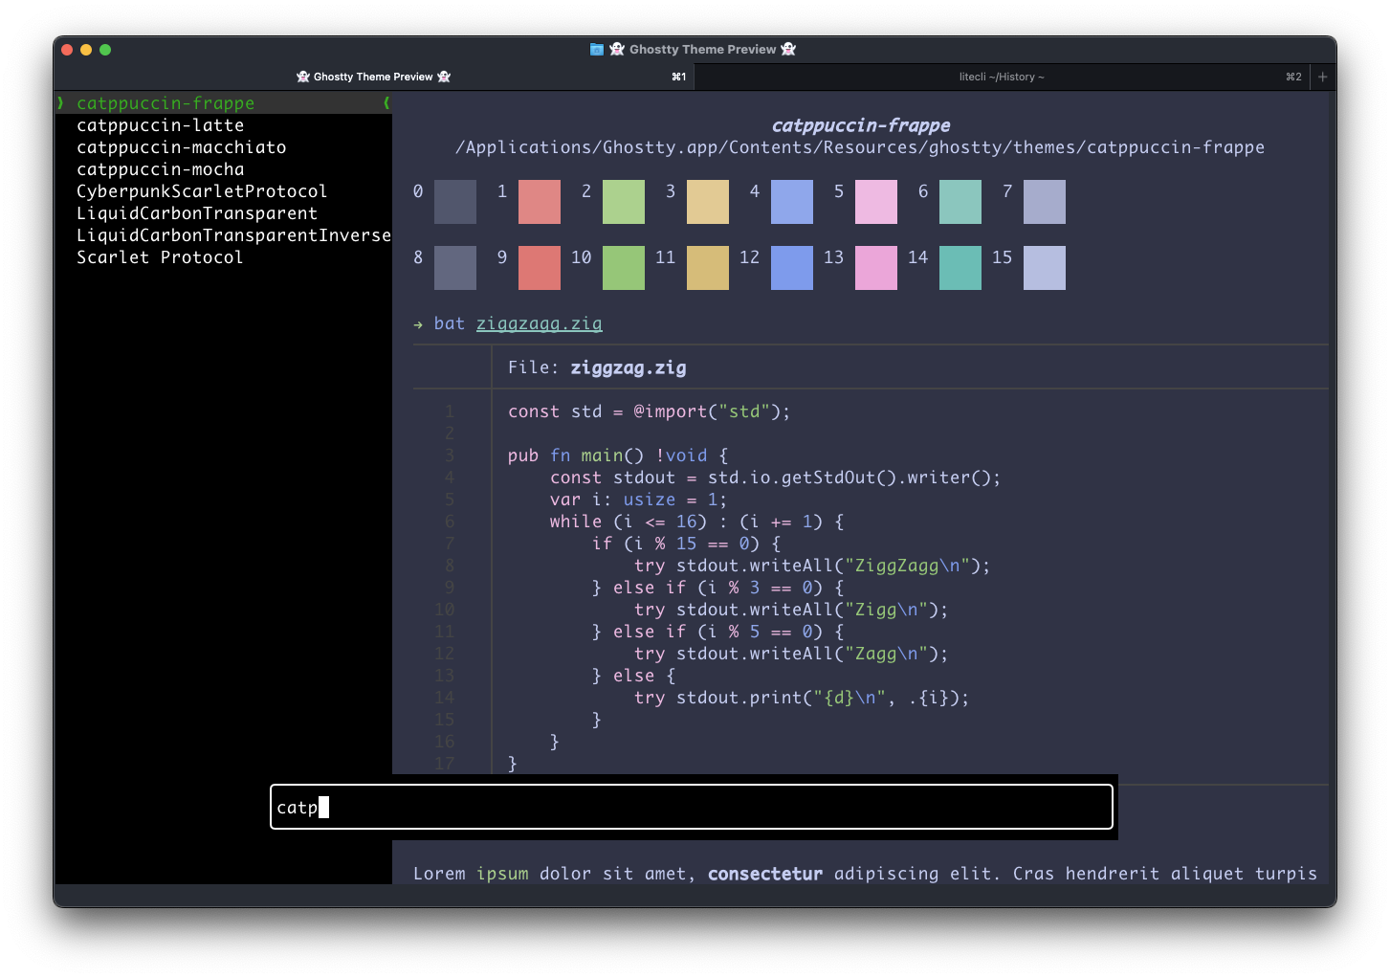The width and height of the screenshot is (1390, 978).
Task: Click bright red color swatch 9
Action: (x=540, y=268)
